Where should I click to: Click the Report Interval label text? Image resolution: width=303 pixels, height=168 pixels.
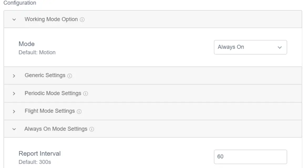39,153
